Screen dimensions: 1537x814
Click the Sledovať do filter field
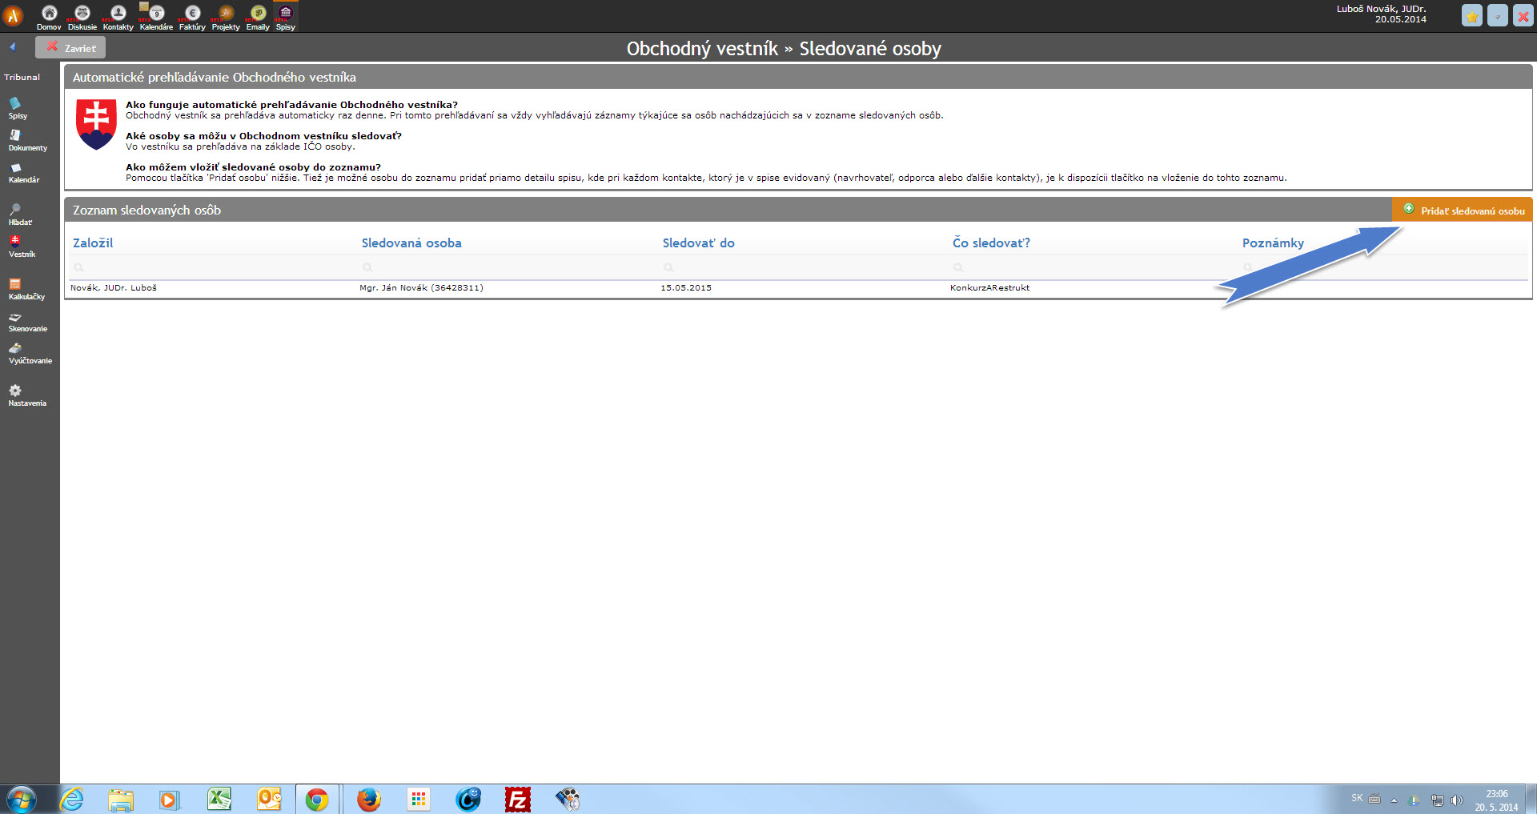tap(803, 267)
